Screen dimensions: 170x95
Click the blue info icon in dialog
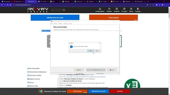tap(71, 47)
